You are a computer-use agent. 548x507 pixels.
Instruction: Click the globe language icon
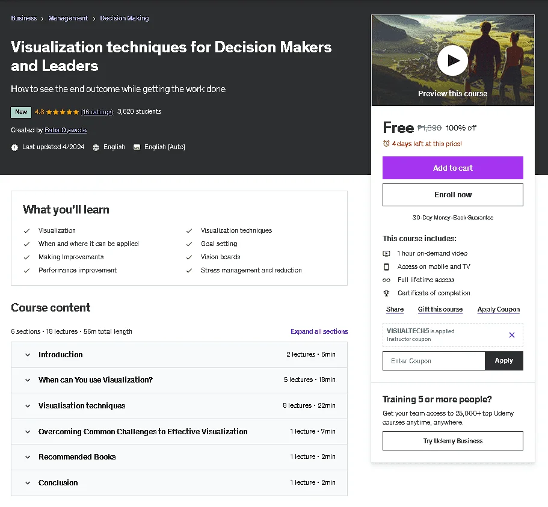[x=96, y=147]
